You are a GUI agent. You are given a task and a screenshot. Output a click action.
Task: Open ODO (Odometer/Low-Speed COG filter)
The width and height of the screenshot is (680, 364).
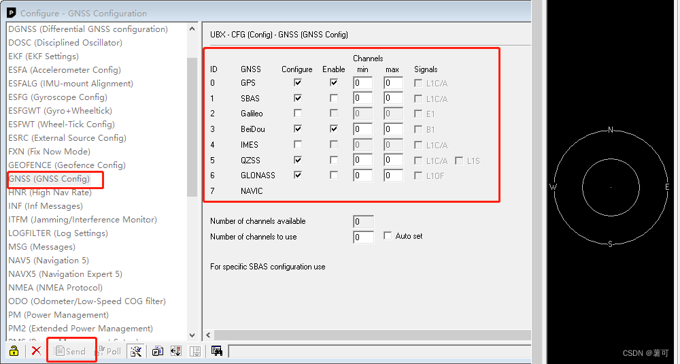[87, 301]
